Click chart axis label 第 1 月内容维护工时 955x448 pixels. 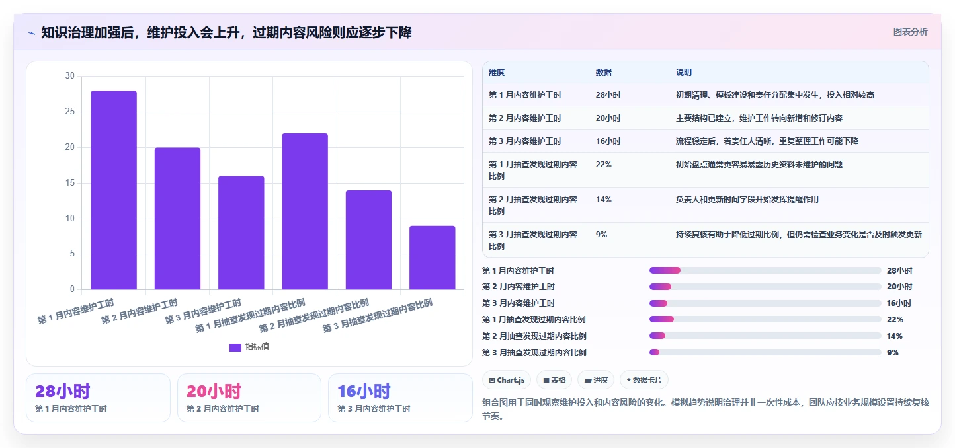click(x=77, y=312)
